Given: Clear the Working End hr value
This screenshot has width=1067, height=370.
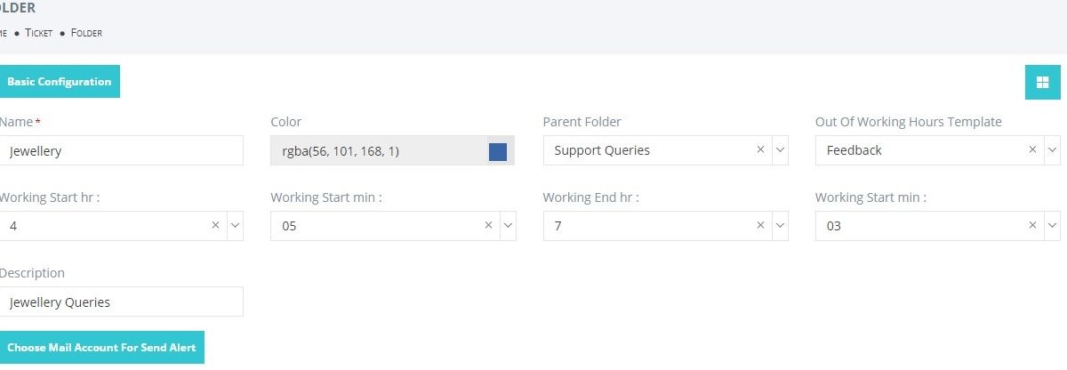Looking at the screenshot, I should coord(760,226).
